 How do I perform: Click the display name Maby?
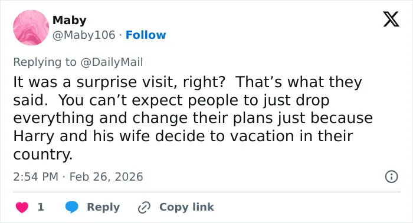pyautogui.click(x=69, y=20)
